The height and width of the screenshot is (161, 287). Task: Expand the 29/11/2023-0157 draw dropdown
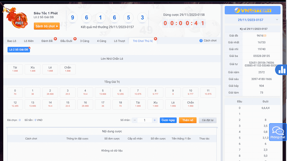point(252,19)
